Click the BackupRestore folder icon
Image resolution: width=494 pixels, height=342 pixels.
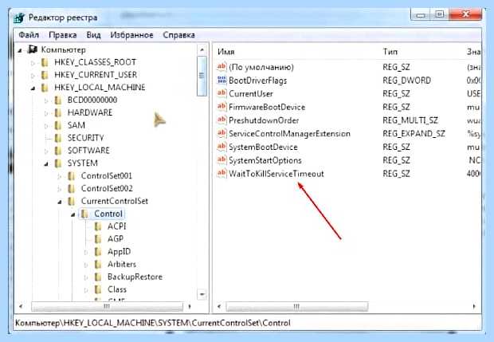coord(98,277)
